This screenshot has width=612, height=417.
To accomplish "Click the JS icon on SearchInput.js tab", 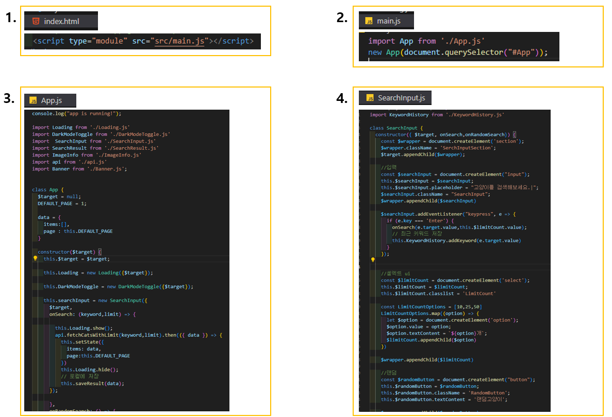I will point(370,98).
